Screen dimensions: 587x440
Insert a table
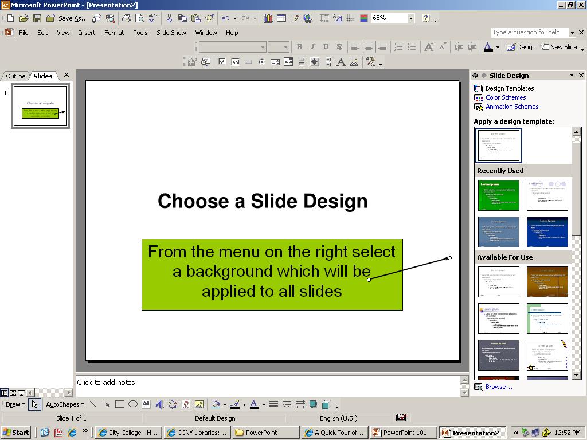(281, 18)
